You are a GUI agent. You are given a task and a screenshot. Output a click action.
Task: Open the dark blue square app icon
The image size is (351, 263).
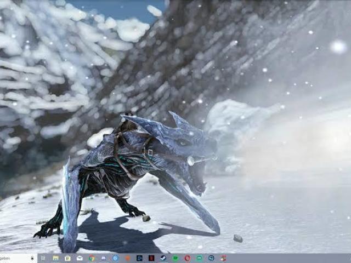pos(139,258)
